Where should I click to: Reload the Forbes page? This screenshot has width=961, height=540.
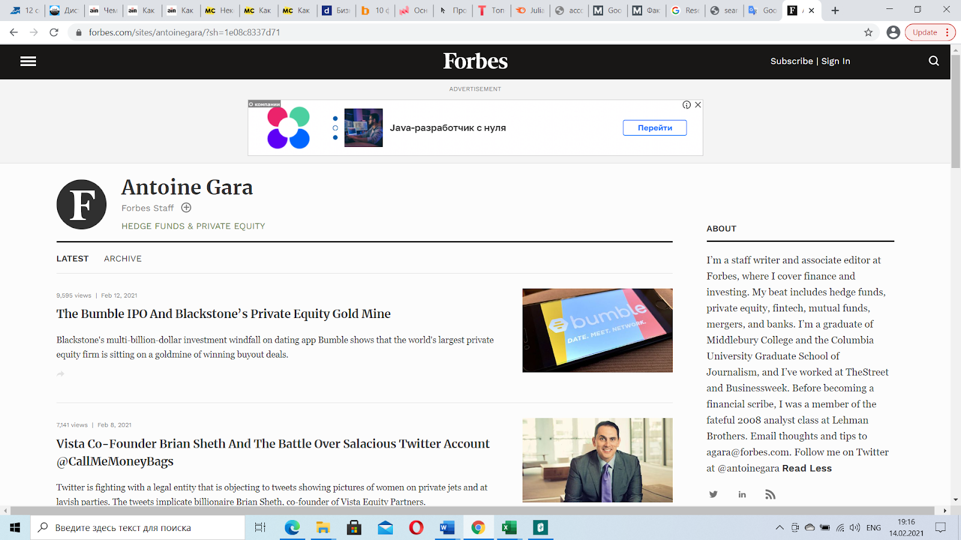54,32
